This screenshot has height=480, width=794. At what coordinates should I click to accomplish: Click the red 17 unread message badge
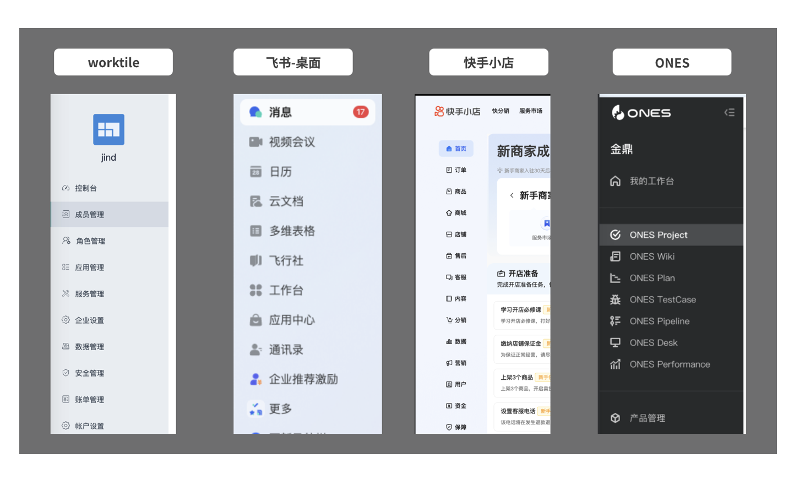pyautogui.click(x=360, y=112)
